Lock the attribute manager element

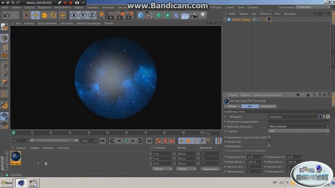[320, 95]
